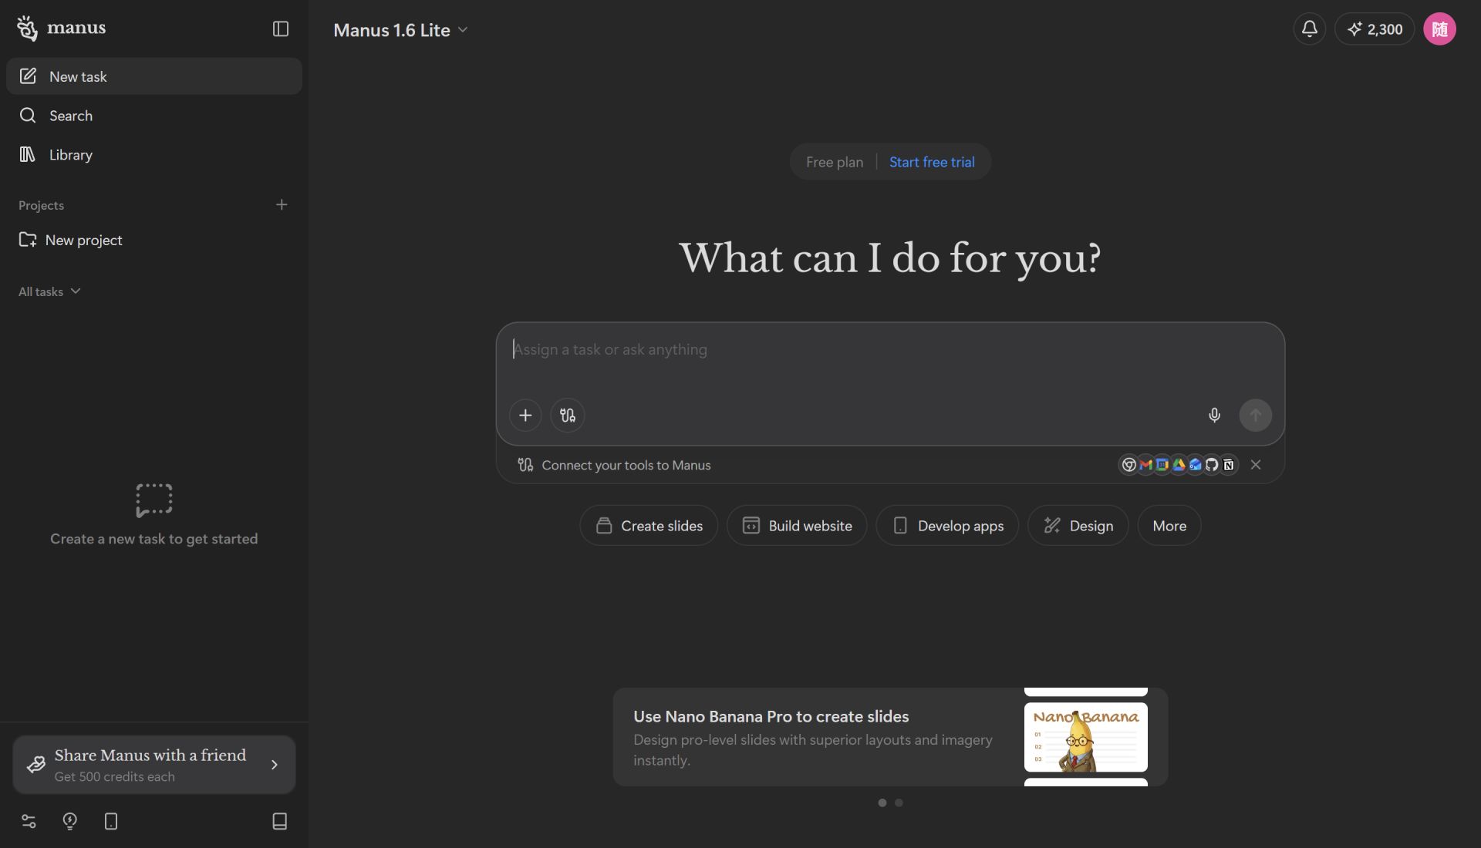Open the notifications bell

[1309, 29]
